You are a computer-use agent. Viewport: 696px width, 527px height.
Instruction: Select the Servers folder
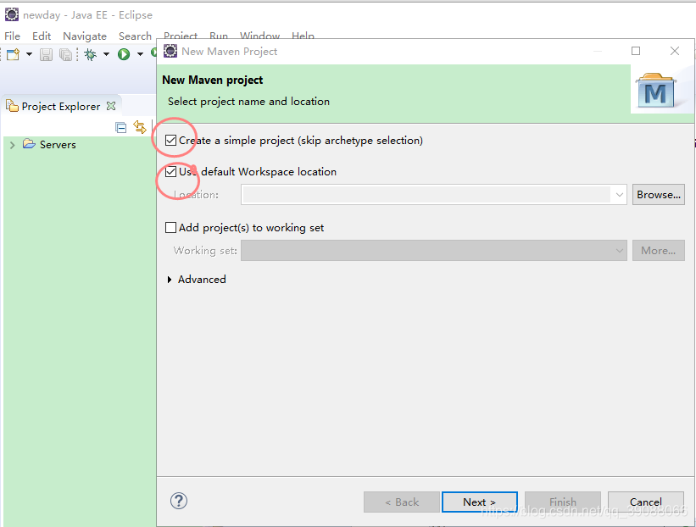(49, 145)
